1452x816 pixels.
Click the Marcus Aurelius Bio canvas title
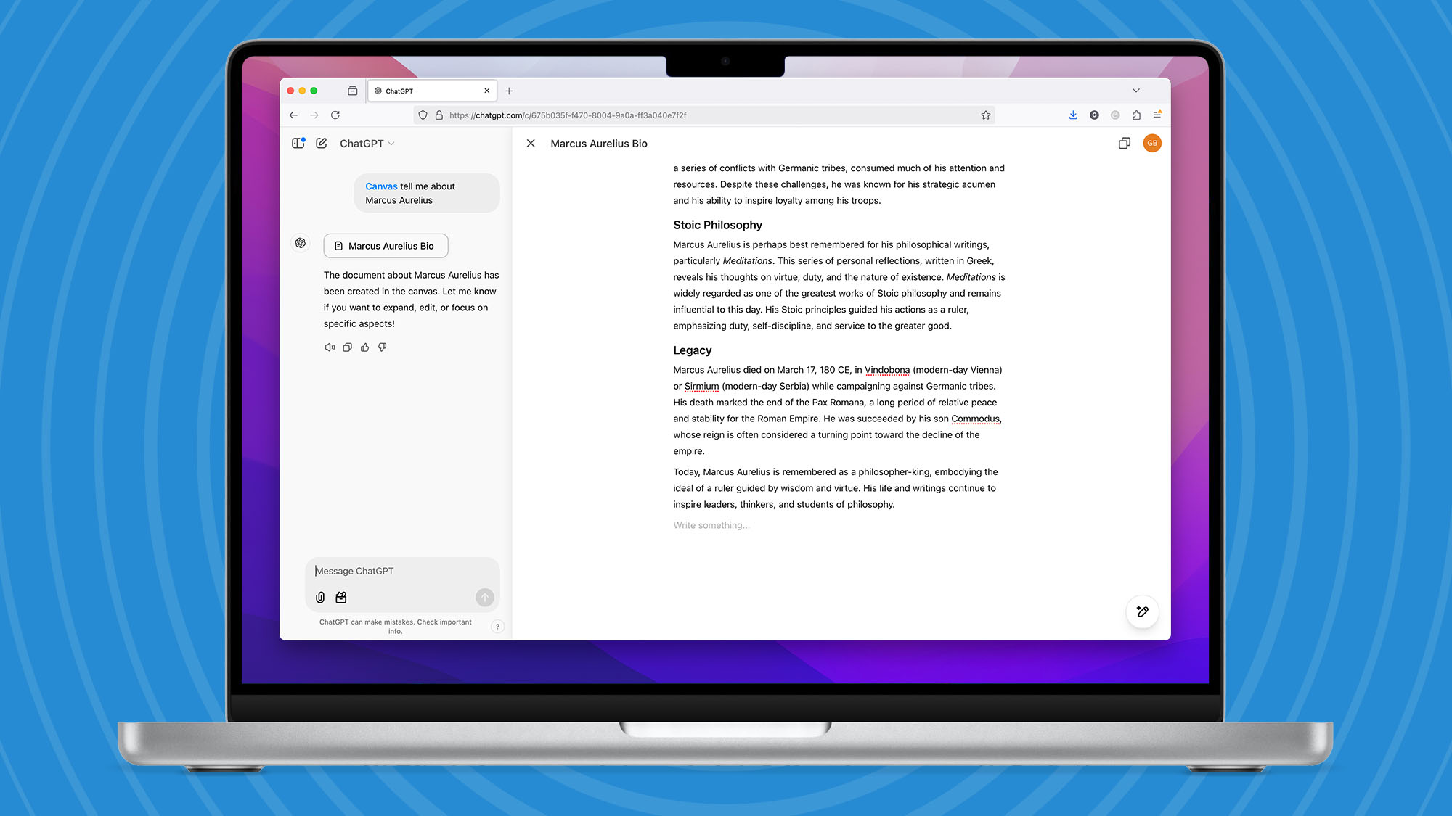point(599,144)
